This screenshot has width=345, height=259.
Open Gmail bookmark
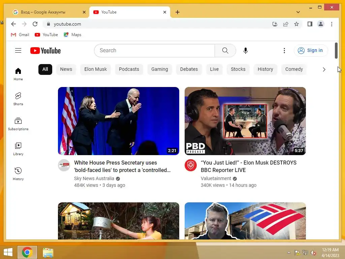click(x=20, y=35)
